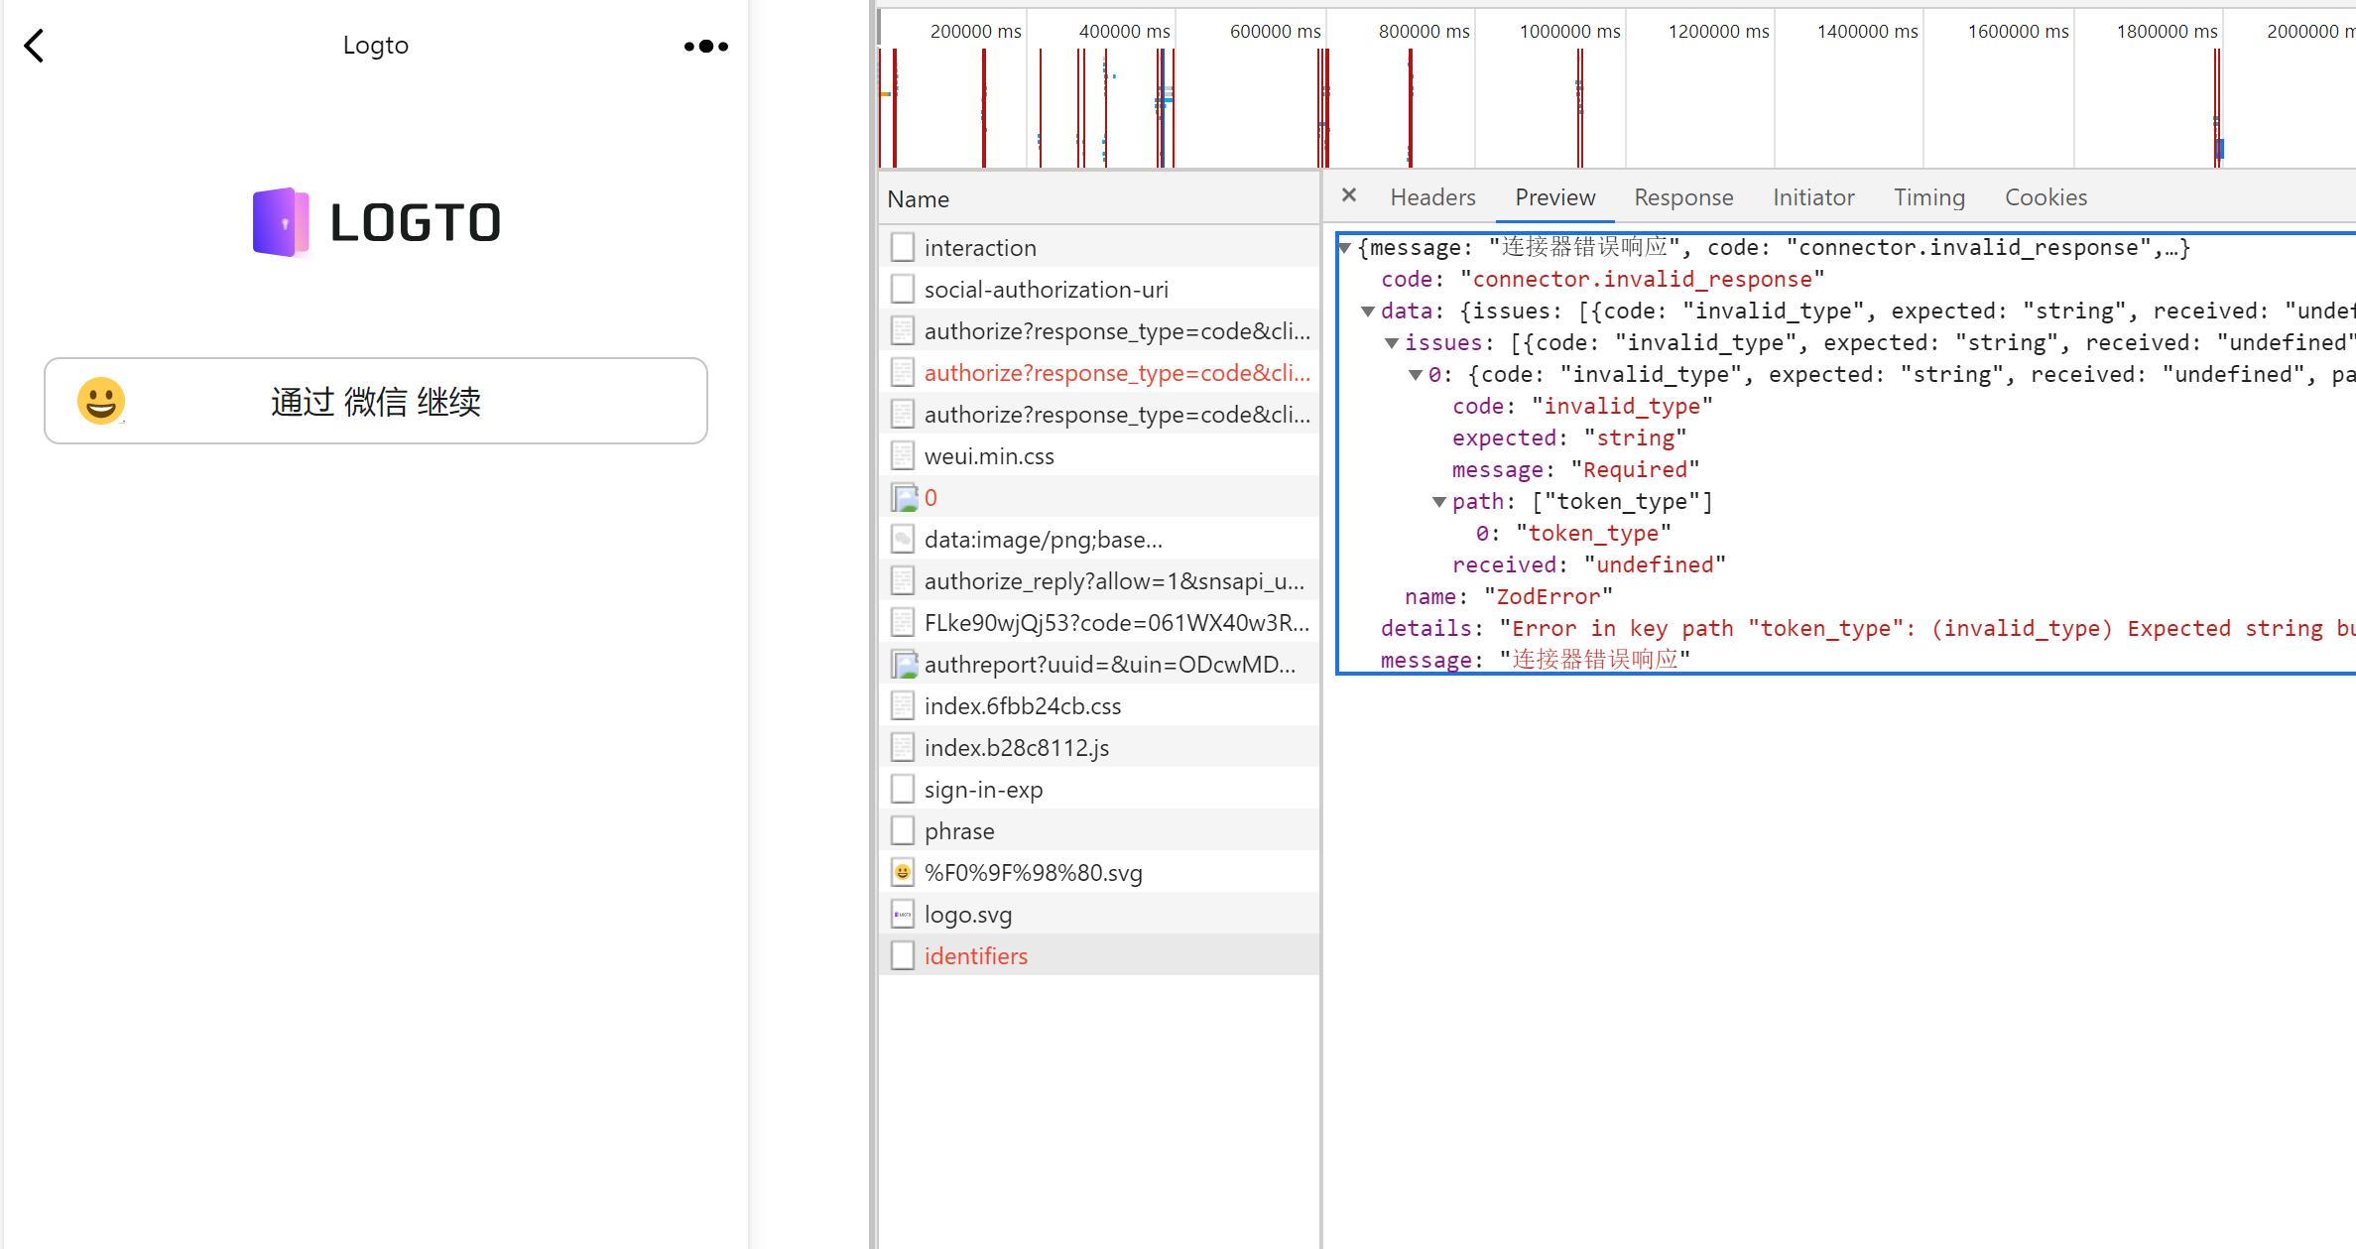Check the checkbox next to interaction
The height and width of the screenshot is (1249, 2356).
902,246
